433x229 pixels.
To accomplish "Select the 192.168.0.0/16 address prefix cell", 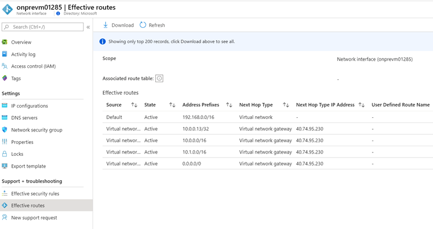I will coord(198,117).
